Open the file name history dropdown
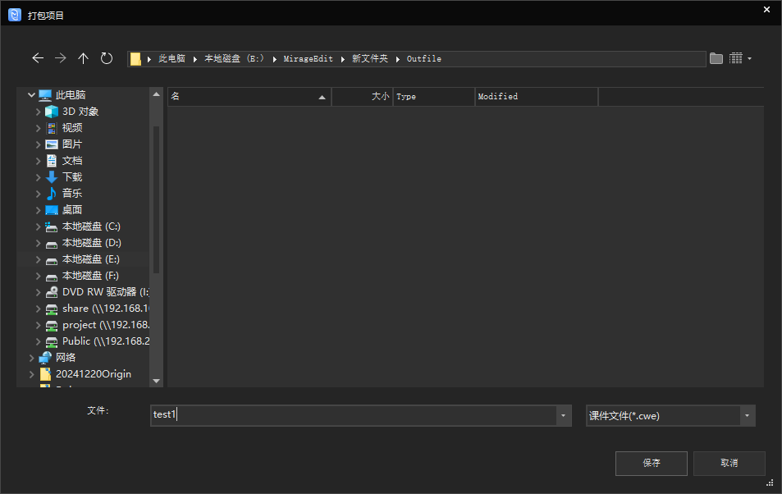The height and width of the screenshot is (494, 782). pos(564,415)
